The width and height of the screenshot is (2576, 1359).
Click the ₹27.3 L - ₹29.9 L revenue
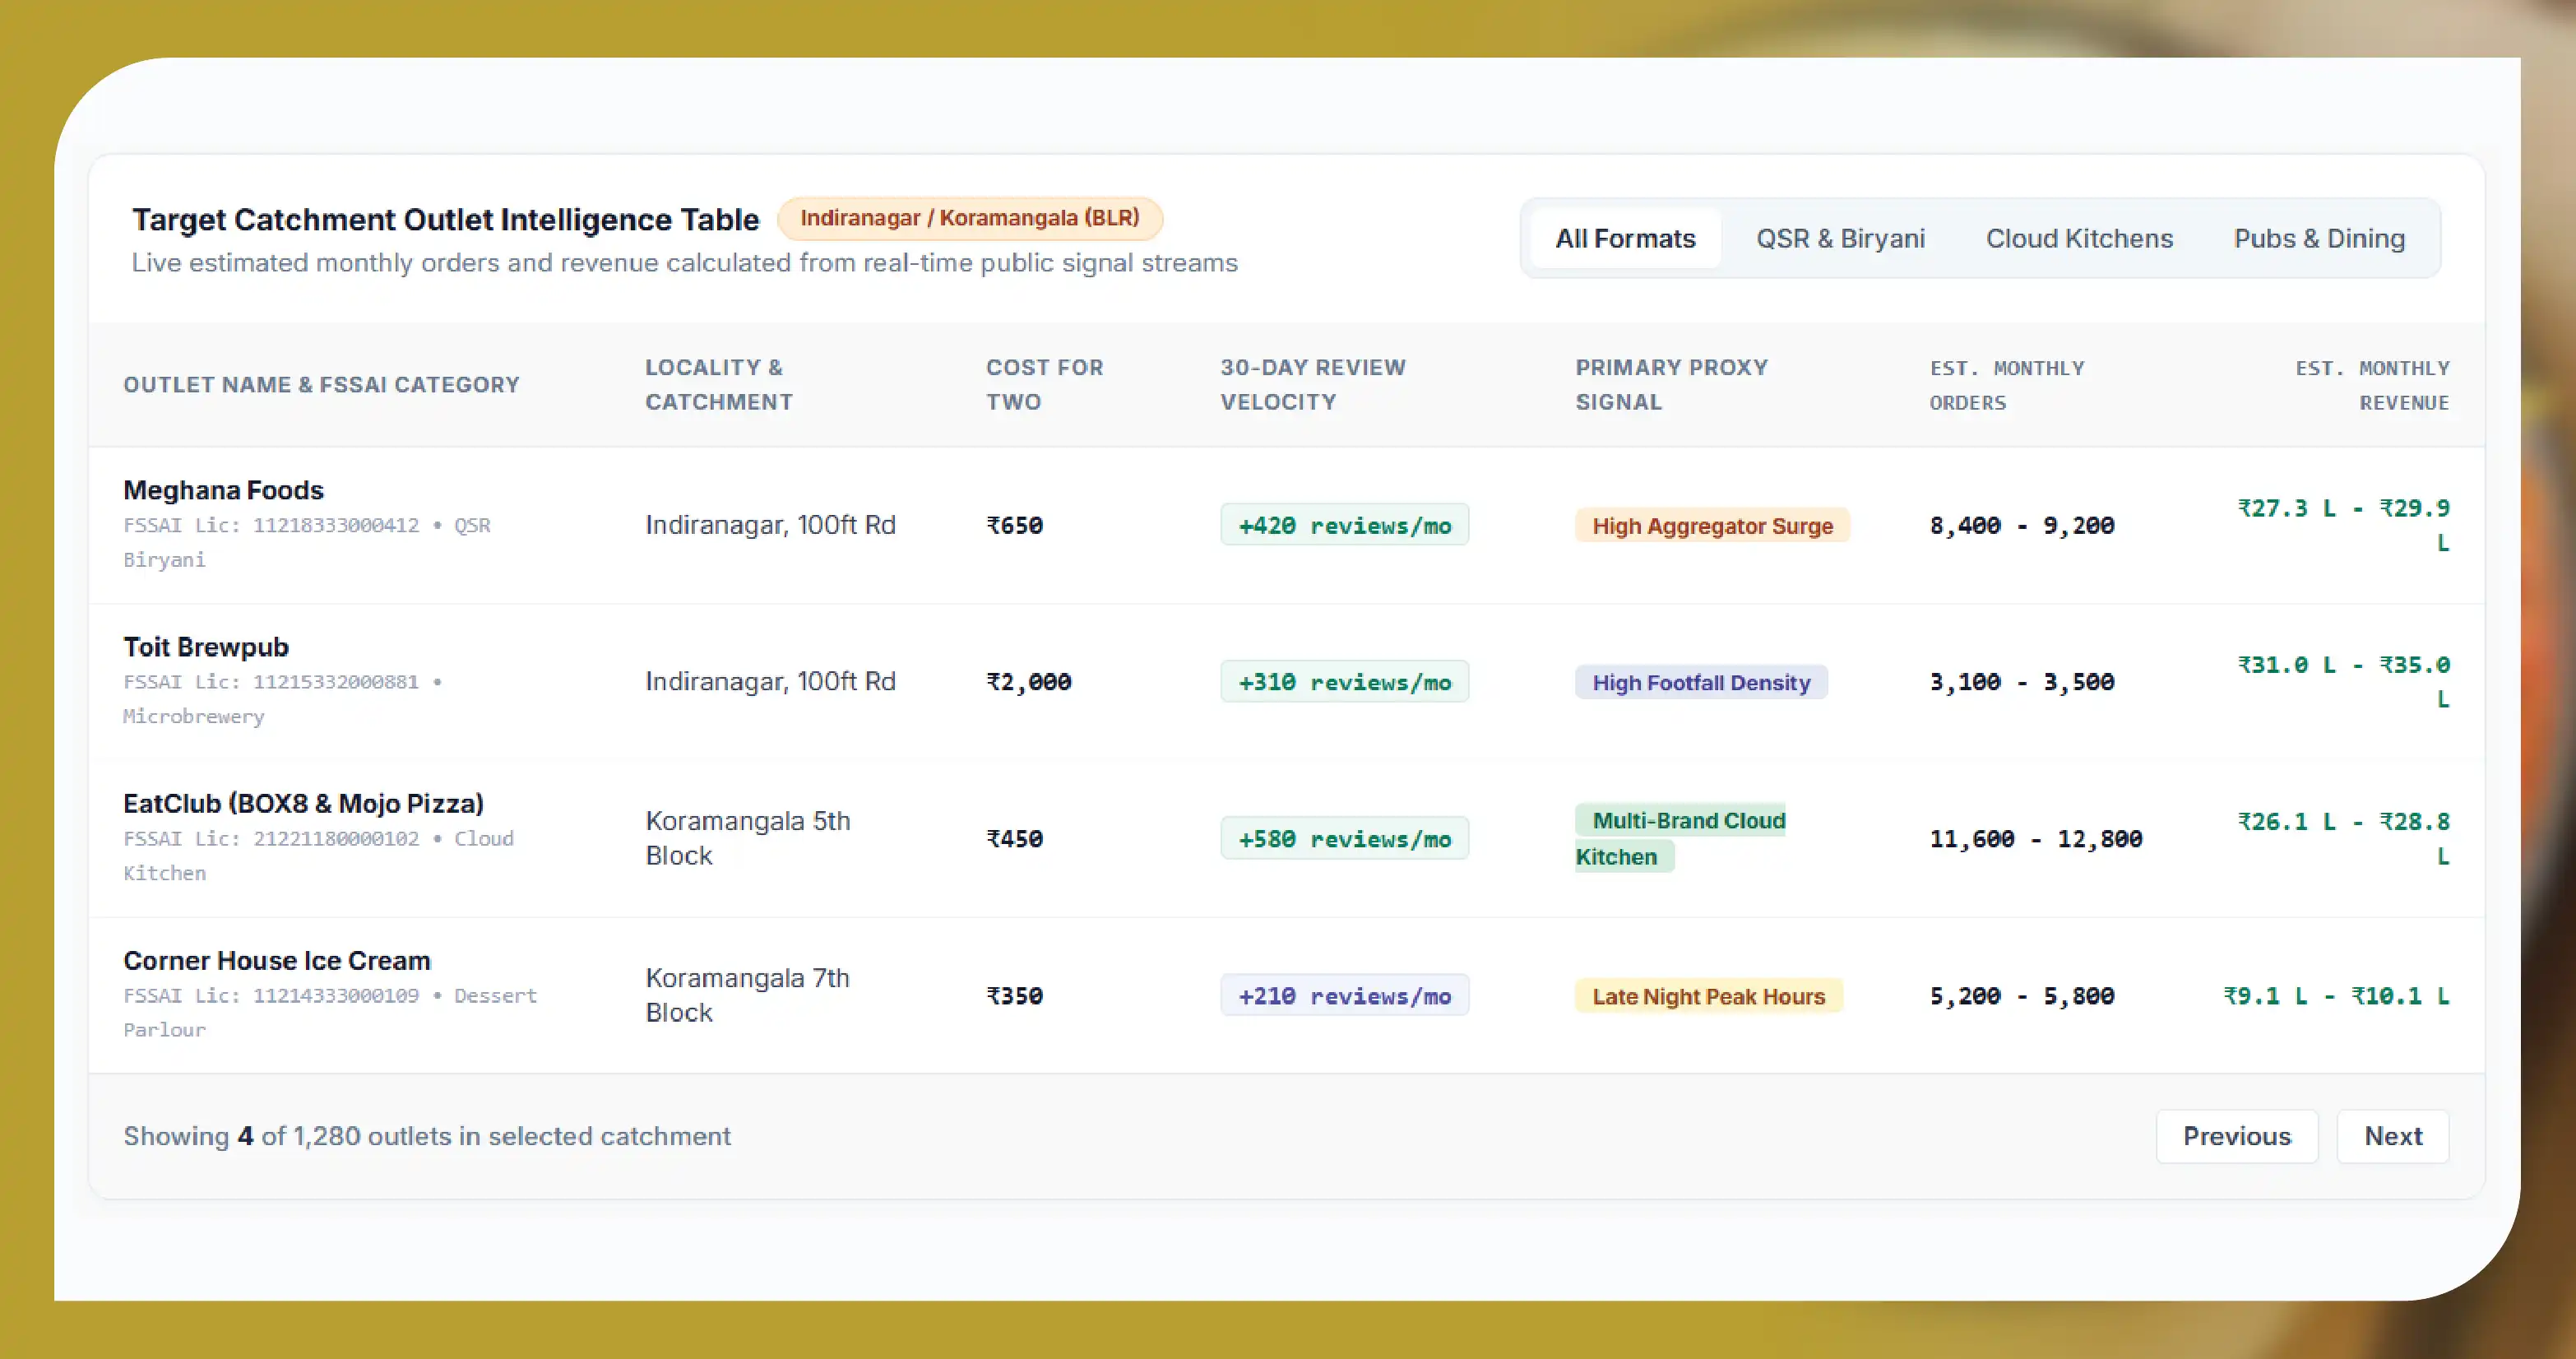coord(2343,525)
